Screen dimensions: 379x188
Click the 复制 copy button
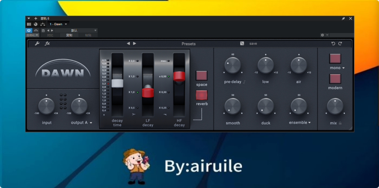point(69,35)
